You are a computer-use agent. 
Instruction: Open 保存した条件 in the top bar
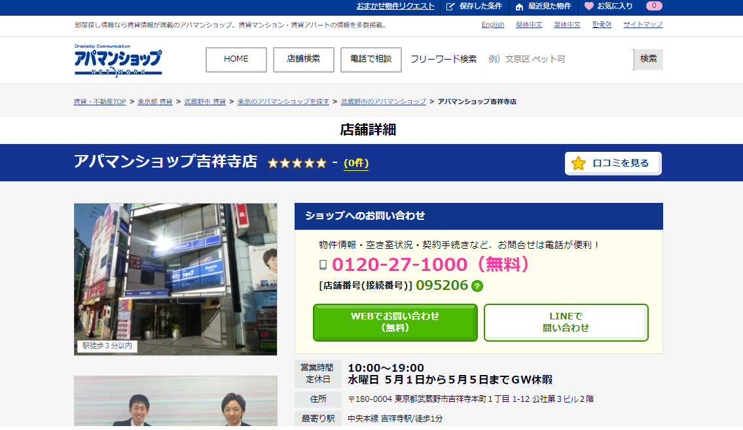pyautogui.click(x=480, y=6)
